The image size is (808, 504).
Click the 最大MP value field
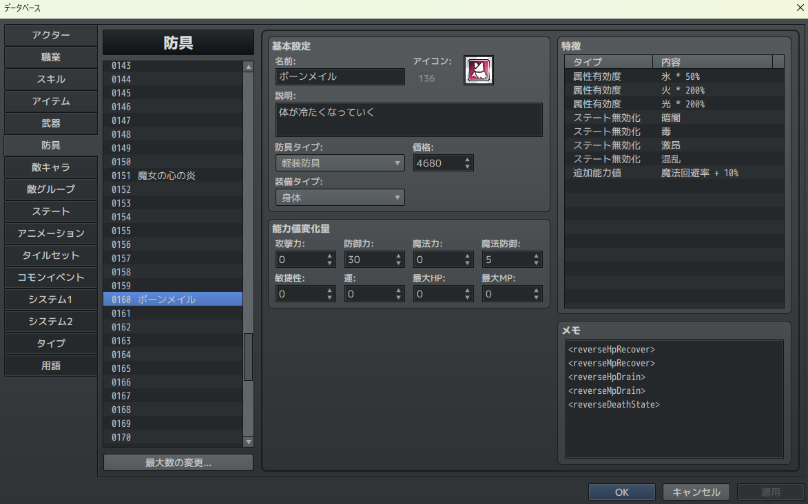point(507,294)
